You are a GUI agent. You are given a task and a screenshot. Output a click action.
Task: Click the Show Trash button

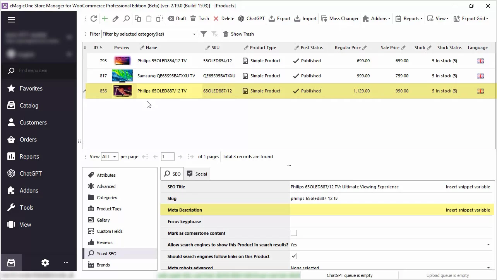click(x=238, y=34)
